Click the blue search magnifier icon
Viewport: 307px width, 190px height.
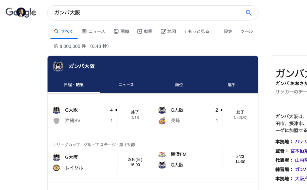coord(249,13)
